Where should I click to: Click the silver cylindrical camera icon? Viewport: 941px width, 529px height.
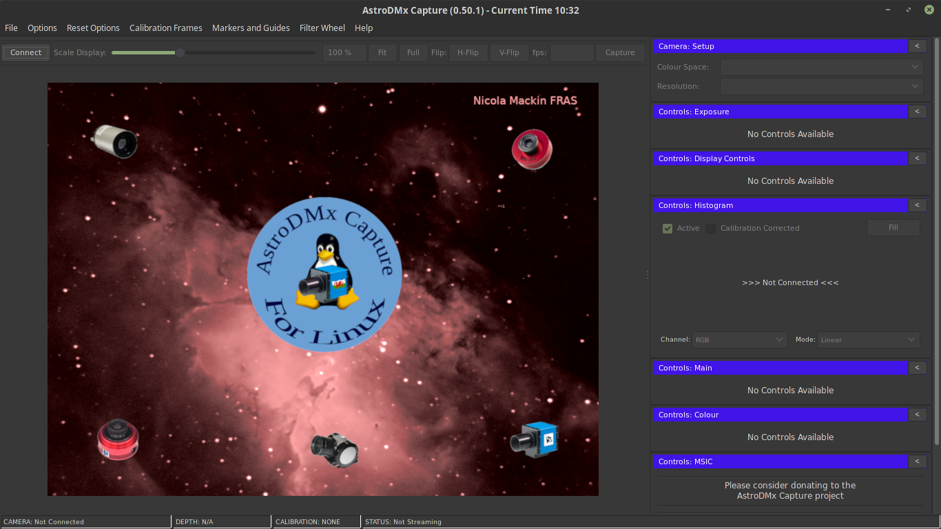click(x=116, y=141)
